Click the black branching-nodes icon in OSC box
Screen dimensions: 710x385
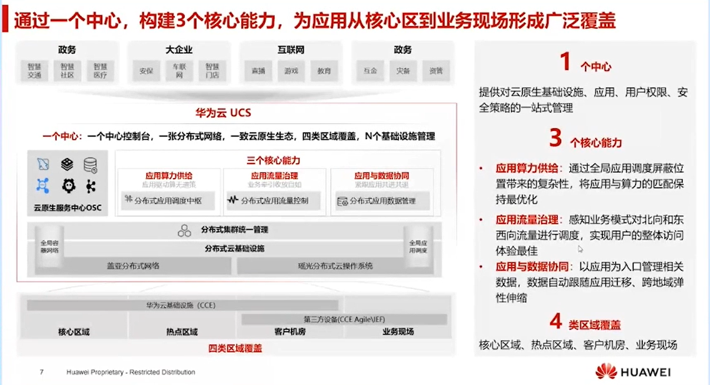pyautogui.click(x=91, y=185)
